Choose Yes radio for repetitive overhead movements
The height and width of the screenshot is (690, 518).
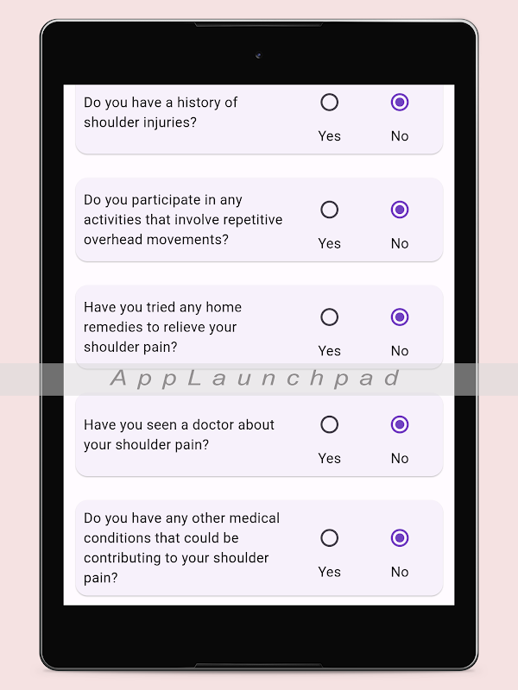[329, 210]
